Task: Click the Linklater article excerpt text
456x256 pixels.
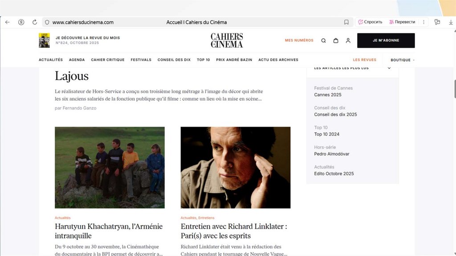Action: [234, 250]
